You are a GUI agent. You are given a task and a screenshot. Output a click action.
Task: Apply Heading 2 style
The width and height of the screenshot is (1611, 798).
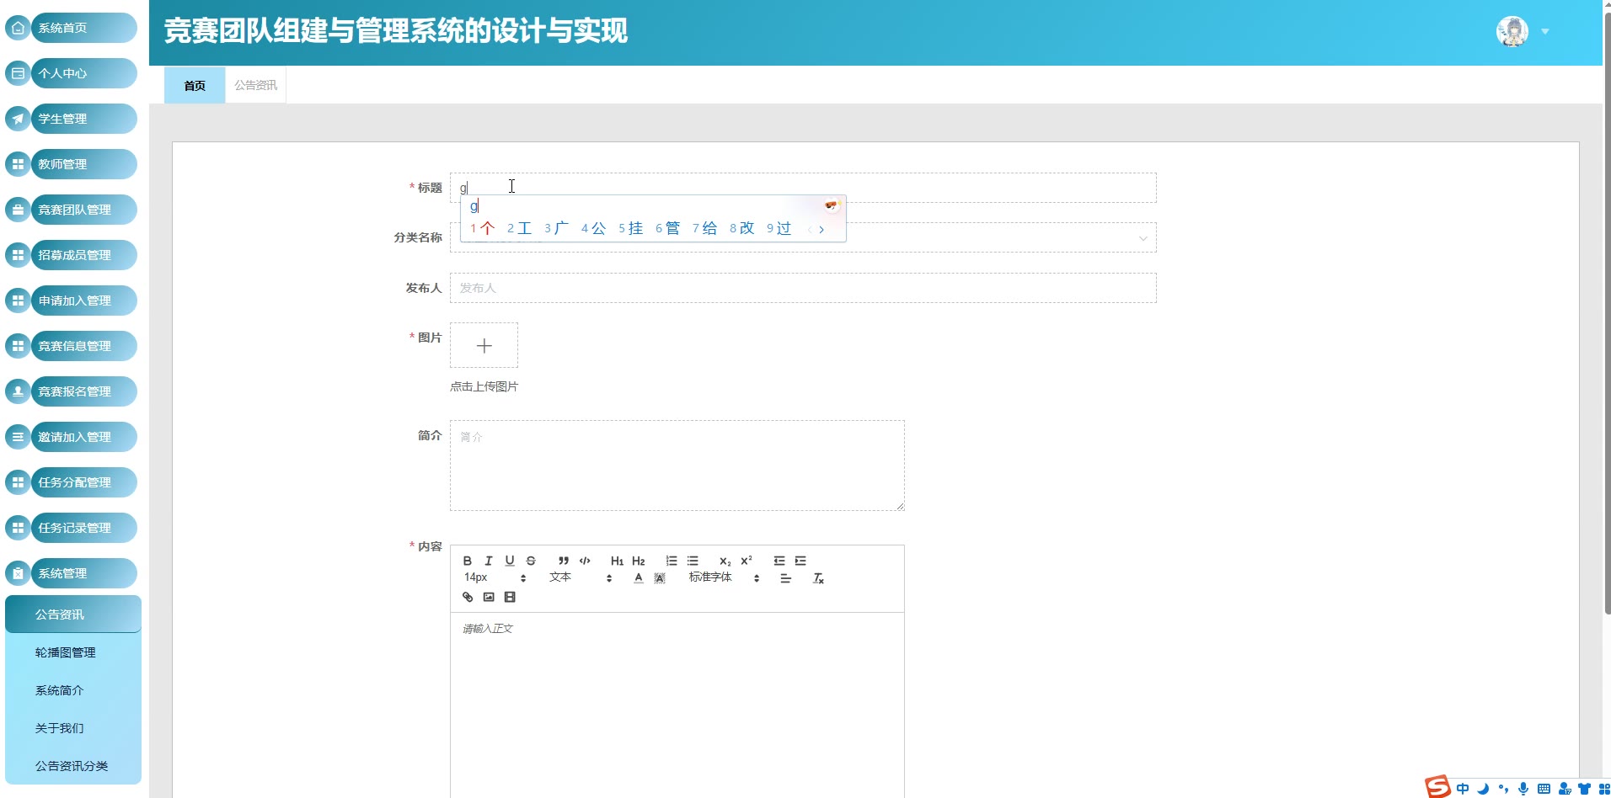[x=639, y=561]
